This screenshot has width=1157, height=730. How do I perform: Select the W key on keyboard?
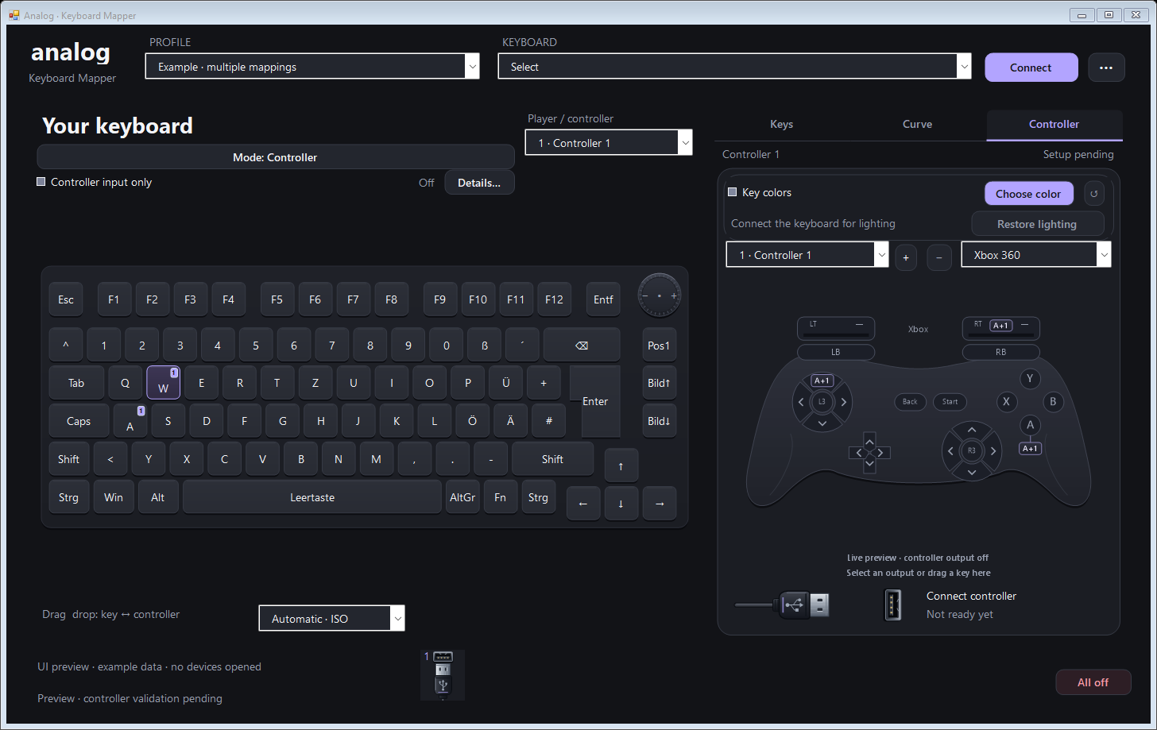pos(164,383)
